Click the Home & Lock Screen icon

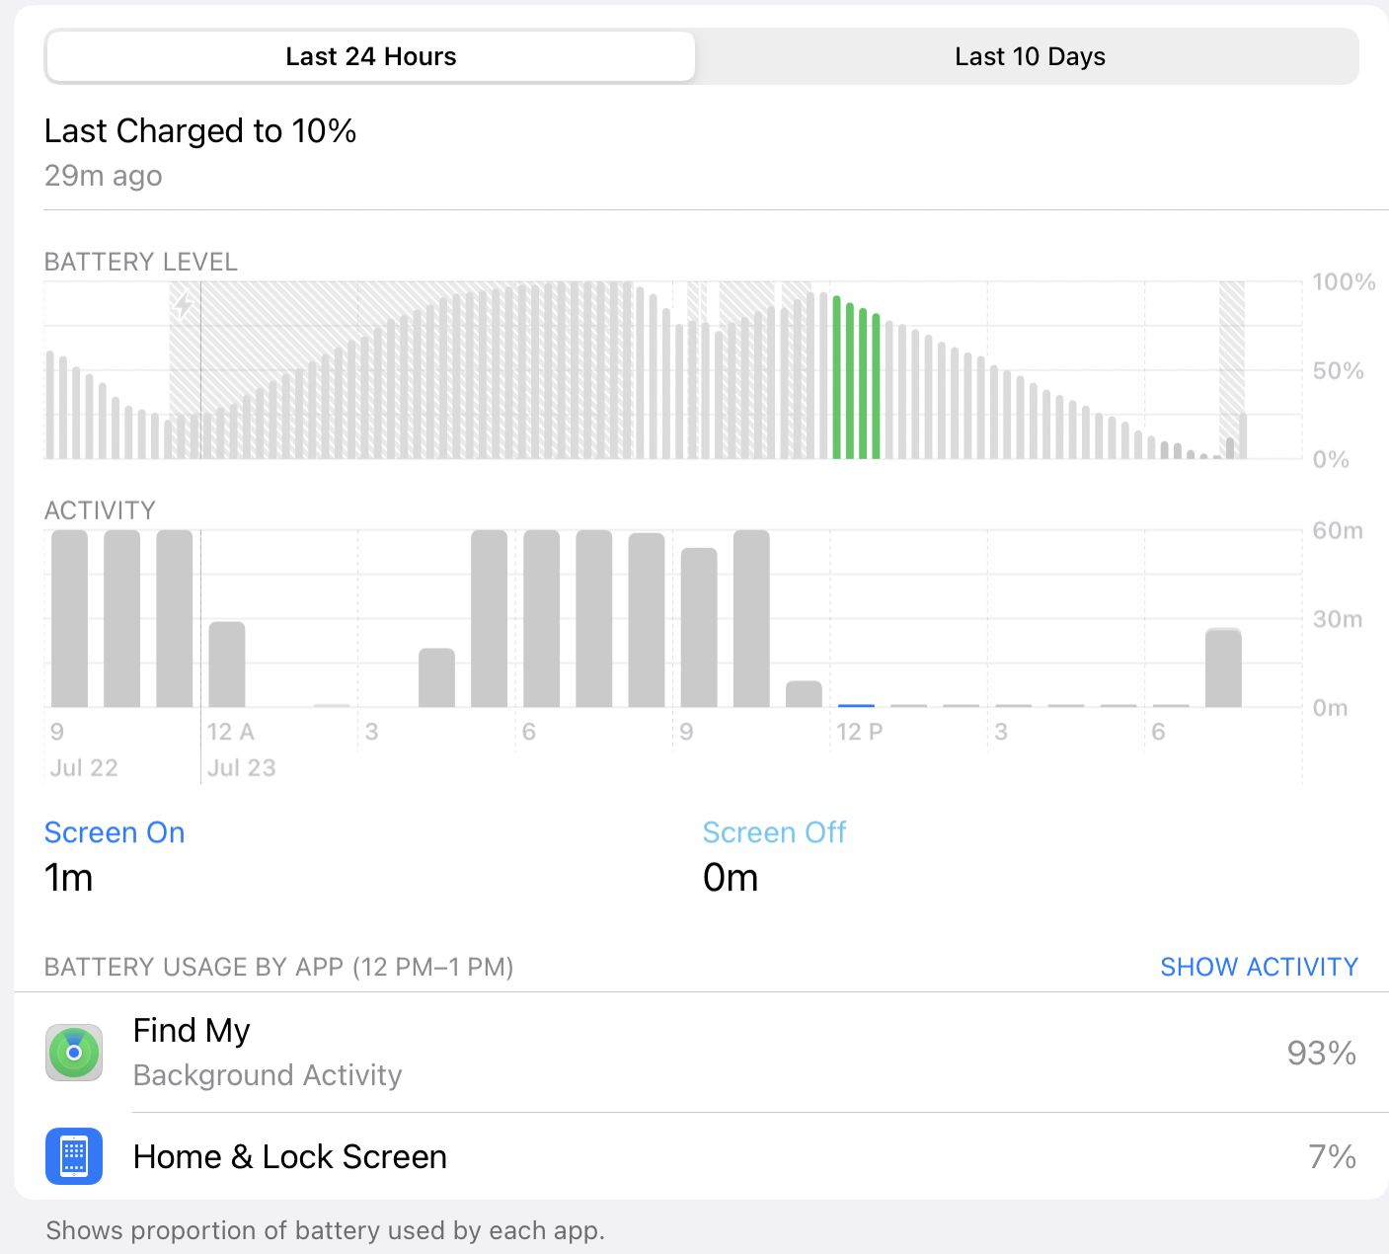pyautogui.click(x=74, y=1155)
